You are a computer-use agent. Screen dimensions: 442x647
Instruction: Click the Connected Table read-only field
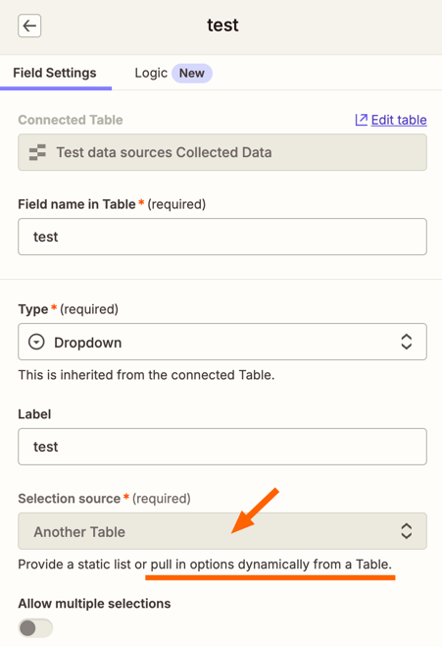coord(222,152)
